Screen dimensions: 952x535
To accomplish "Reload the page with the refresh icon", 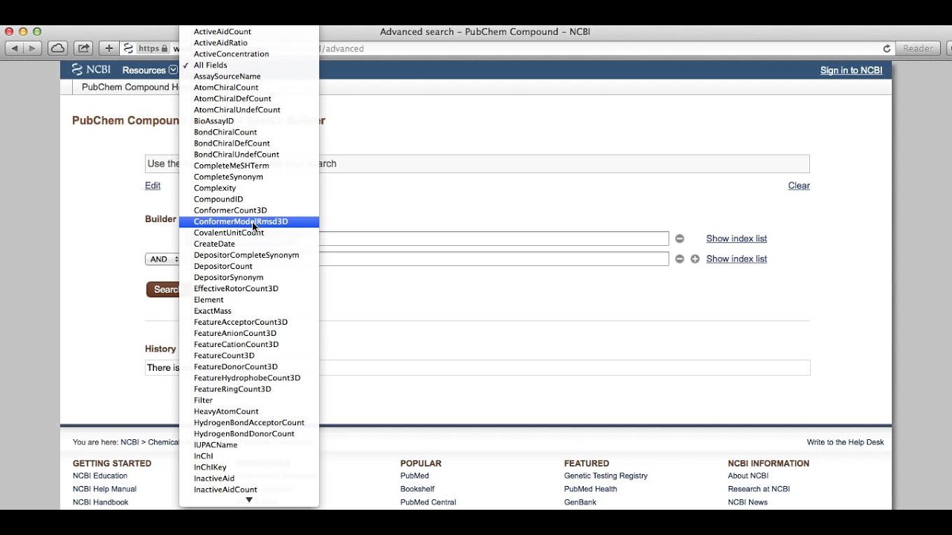I will coord(887,48).
